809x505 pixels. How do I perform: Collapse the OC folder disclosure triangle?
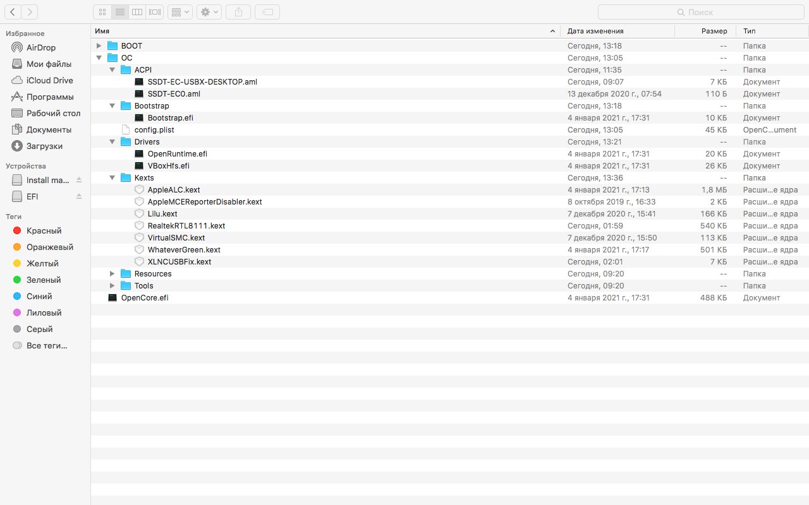pyautogui.click(x=99, y=57)
